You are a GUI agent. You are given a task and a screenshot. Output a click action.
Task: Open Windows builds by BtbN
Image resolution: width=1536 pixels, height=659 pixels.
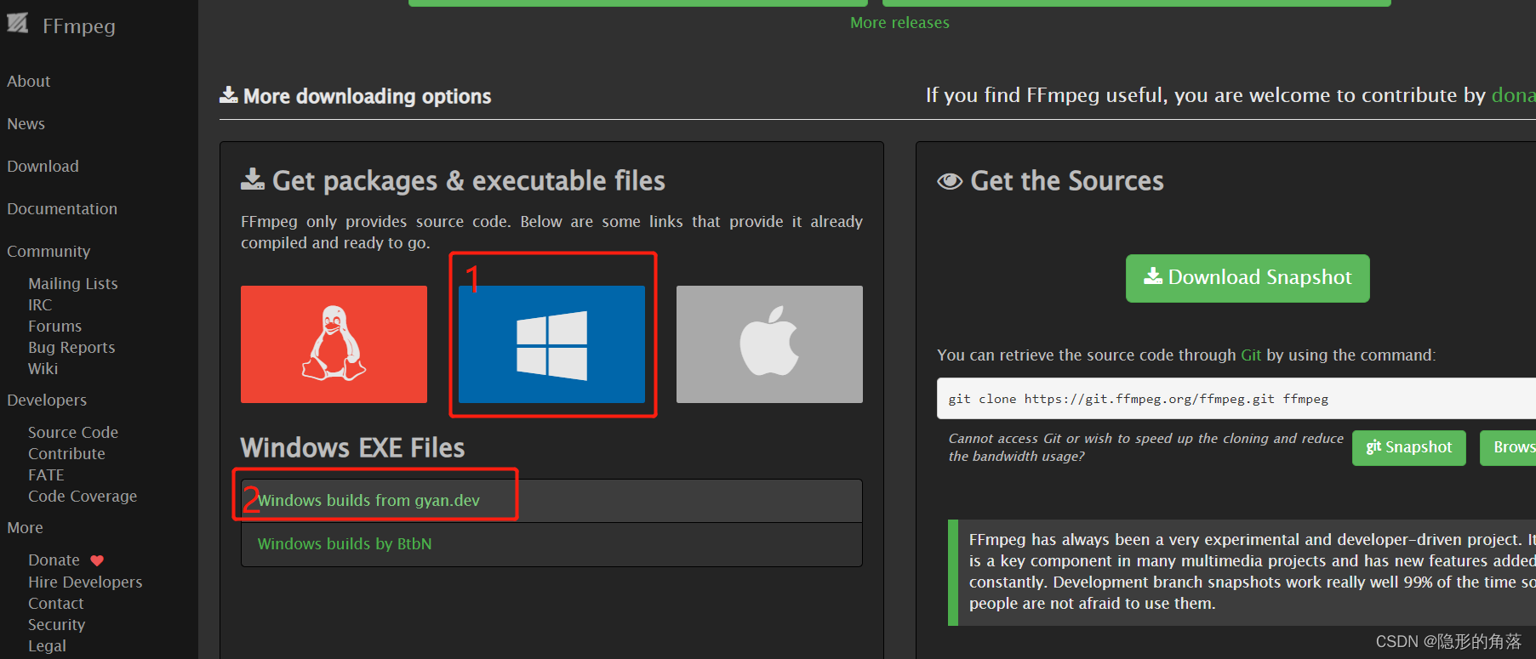click(345, 543)
